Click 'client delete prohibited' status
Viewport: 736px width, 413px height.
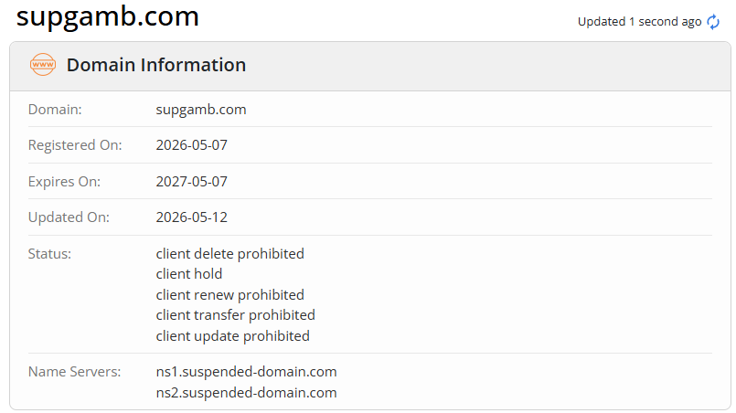pos(230,254)
